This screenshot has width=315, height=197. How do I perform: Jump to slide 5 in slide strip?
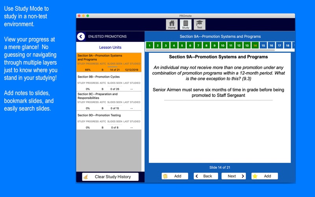182,45
